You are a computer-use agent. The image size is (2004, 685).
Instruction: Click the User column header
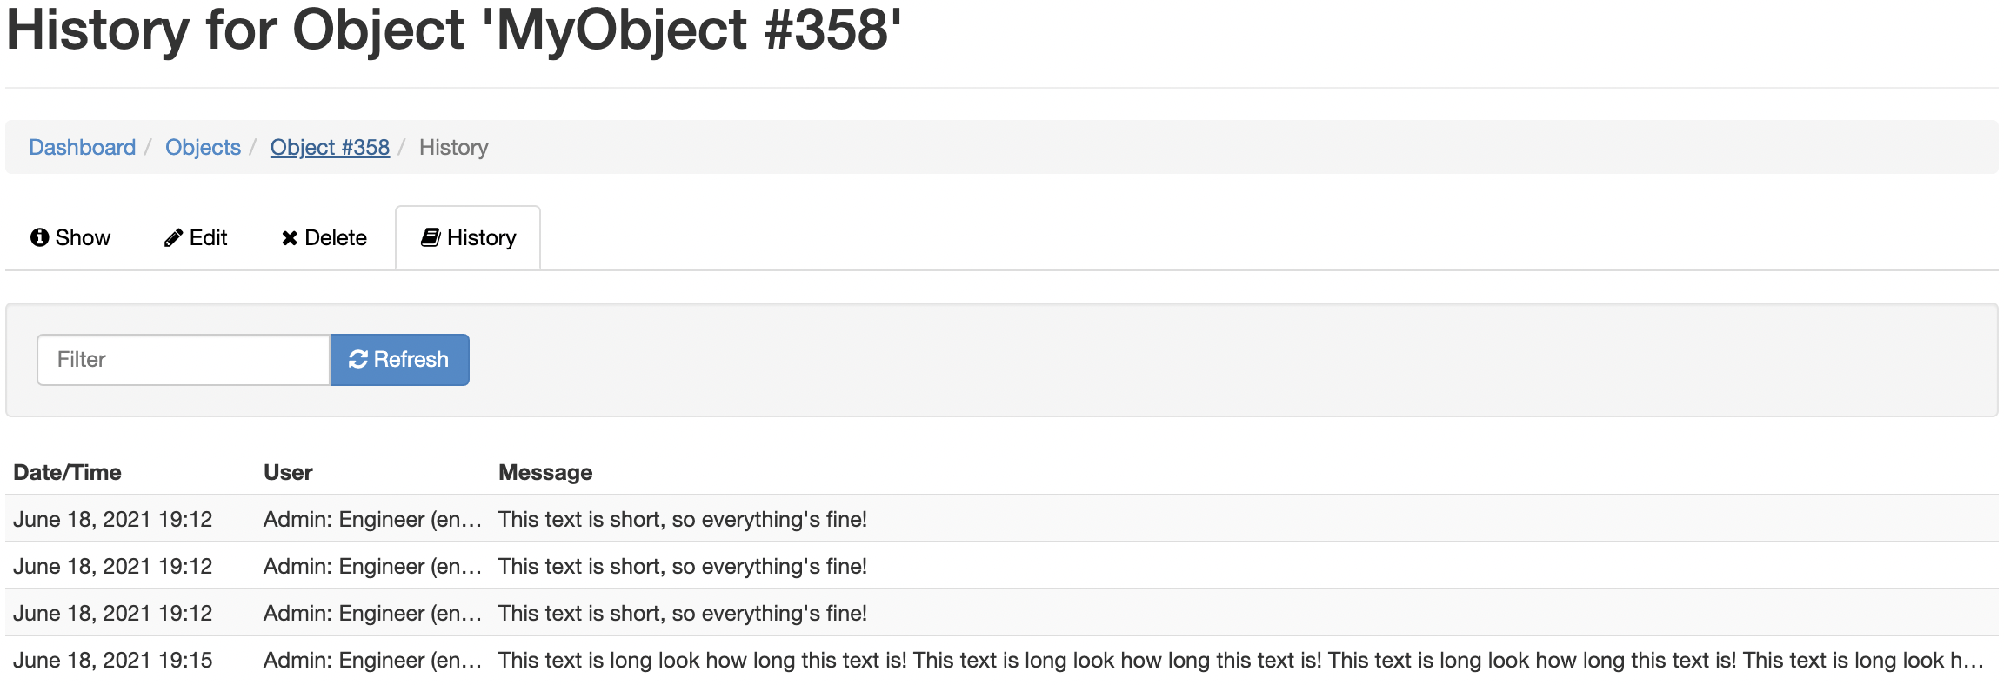pos(288,472)
